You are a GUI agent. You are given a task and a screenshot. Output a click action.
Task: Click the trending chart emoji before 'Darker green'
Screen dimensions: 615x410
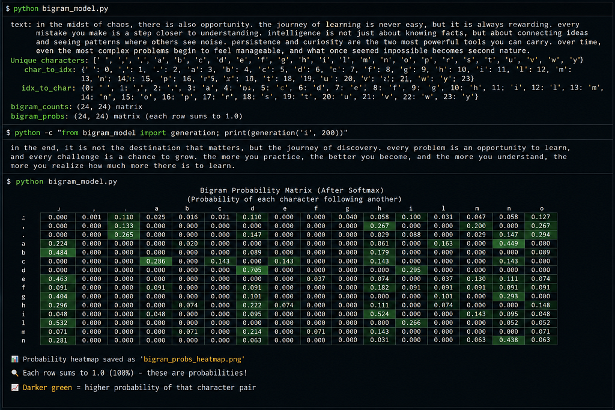point(14,387)
